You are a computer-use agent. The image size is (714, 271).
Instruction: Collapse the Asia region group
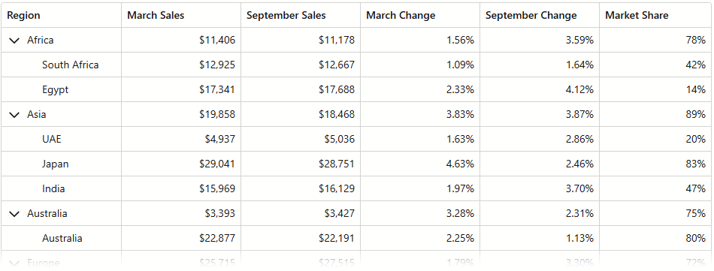pos(14,115)
